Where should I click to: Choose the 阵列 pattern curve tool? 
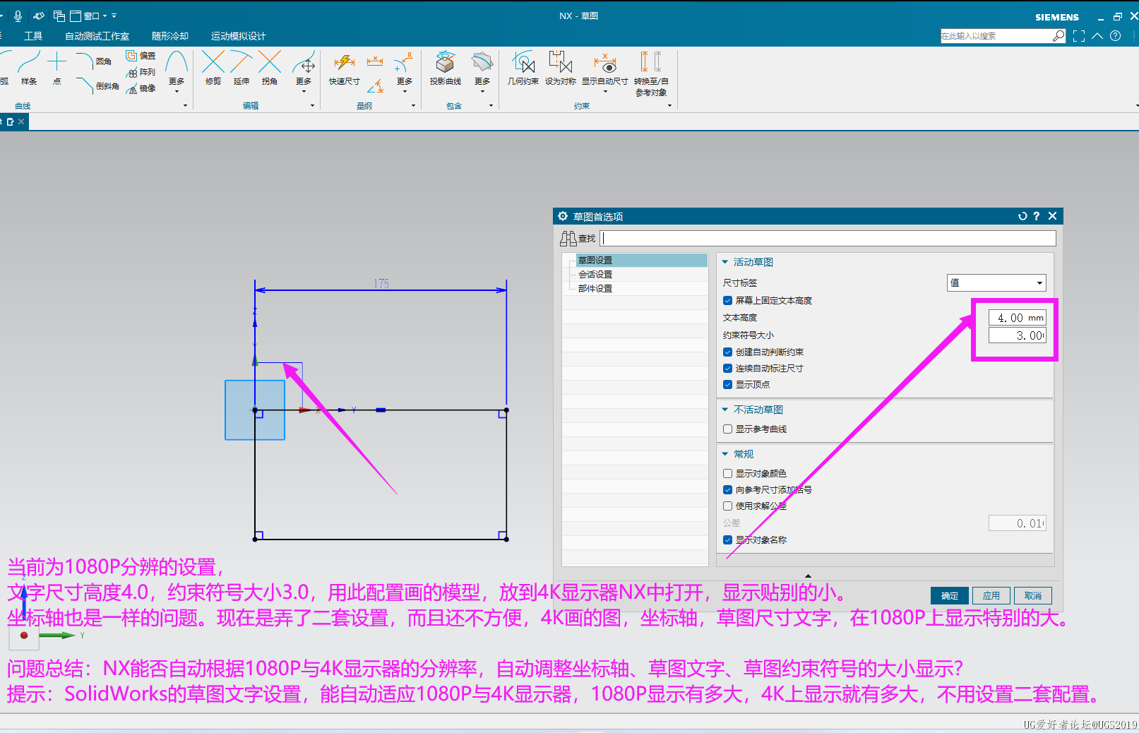(x=141, y=72)
